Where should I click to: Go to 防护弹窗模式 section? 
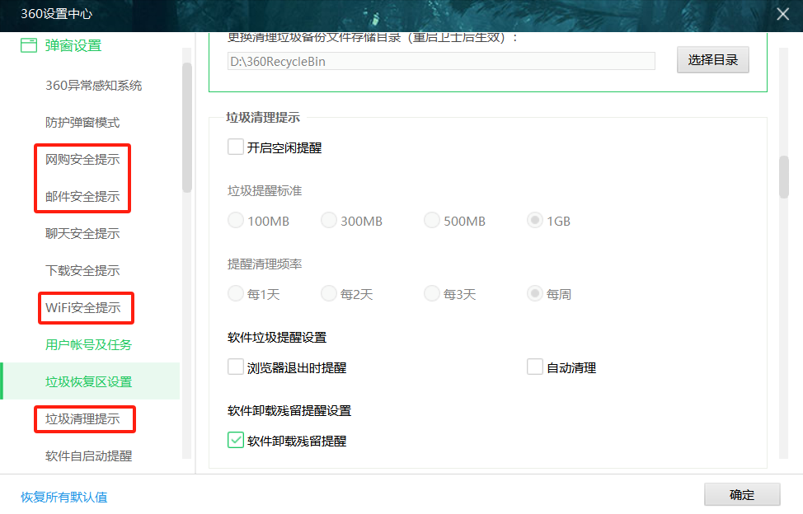(x=82, y=123)
